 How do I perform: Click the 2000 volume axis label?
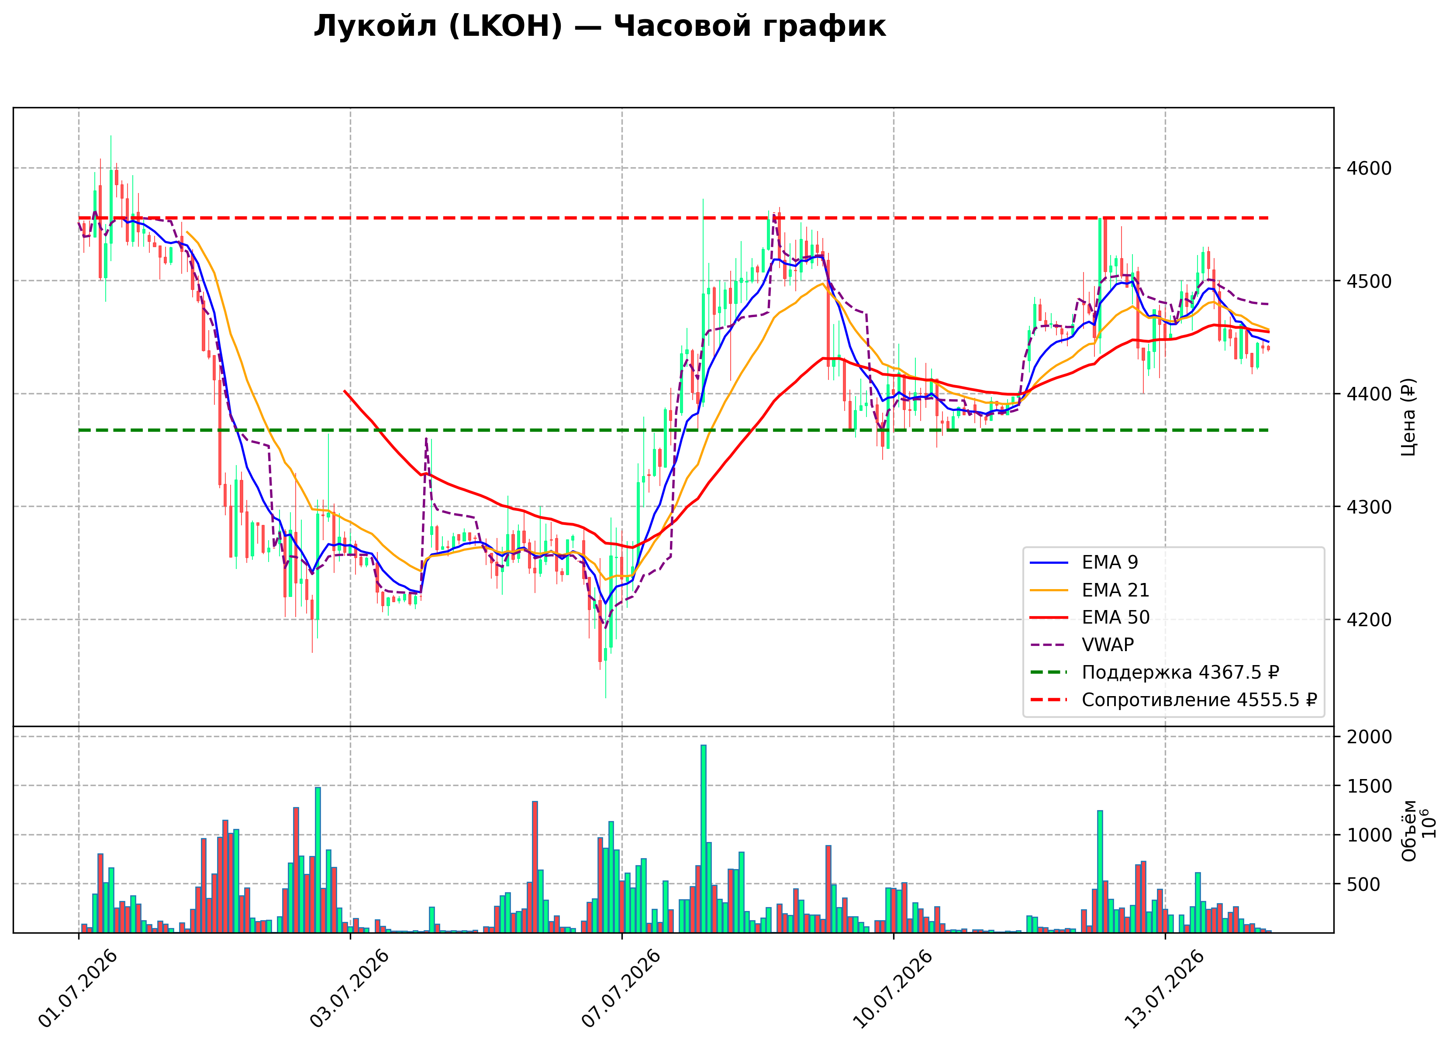[x=1368, y=737]
